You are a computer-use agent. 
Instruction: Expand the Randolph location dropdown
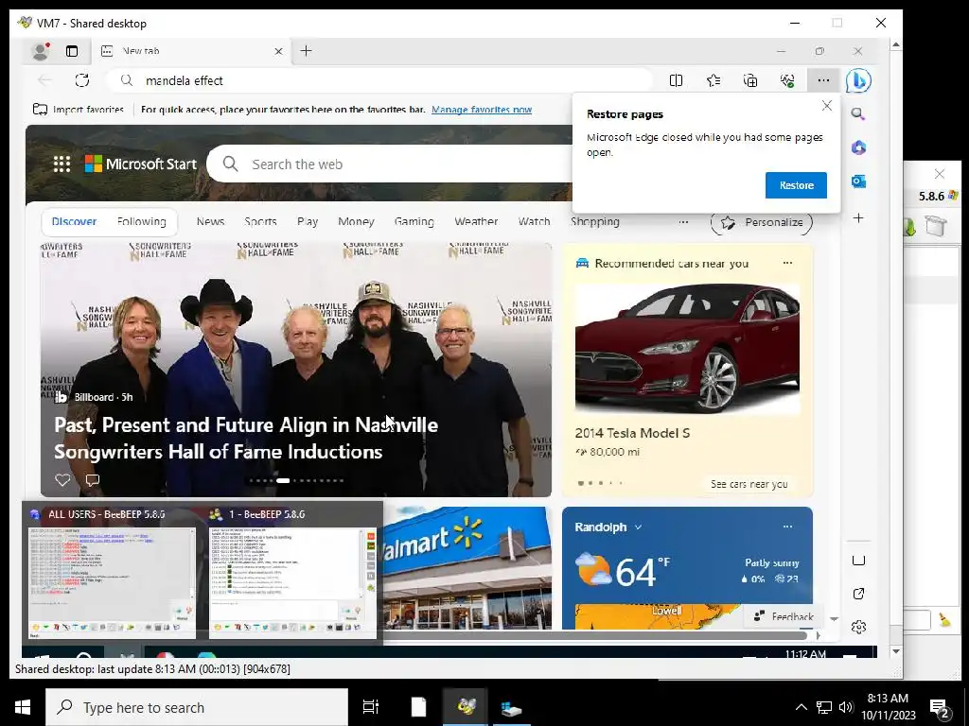[x=639, y=527]
